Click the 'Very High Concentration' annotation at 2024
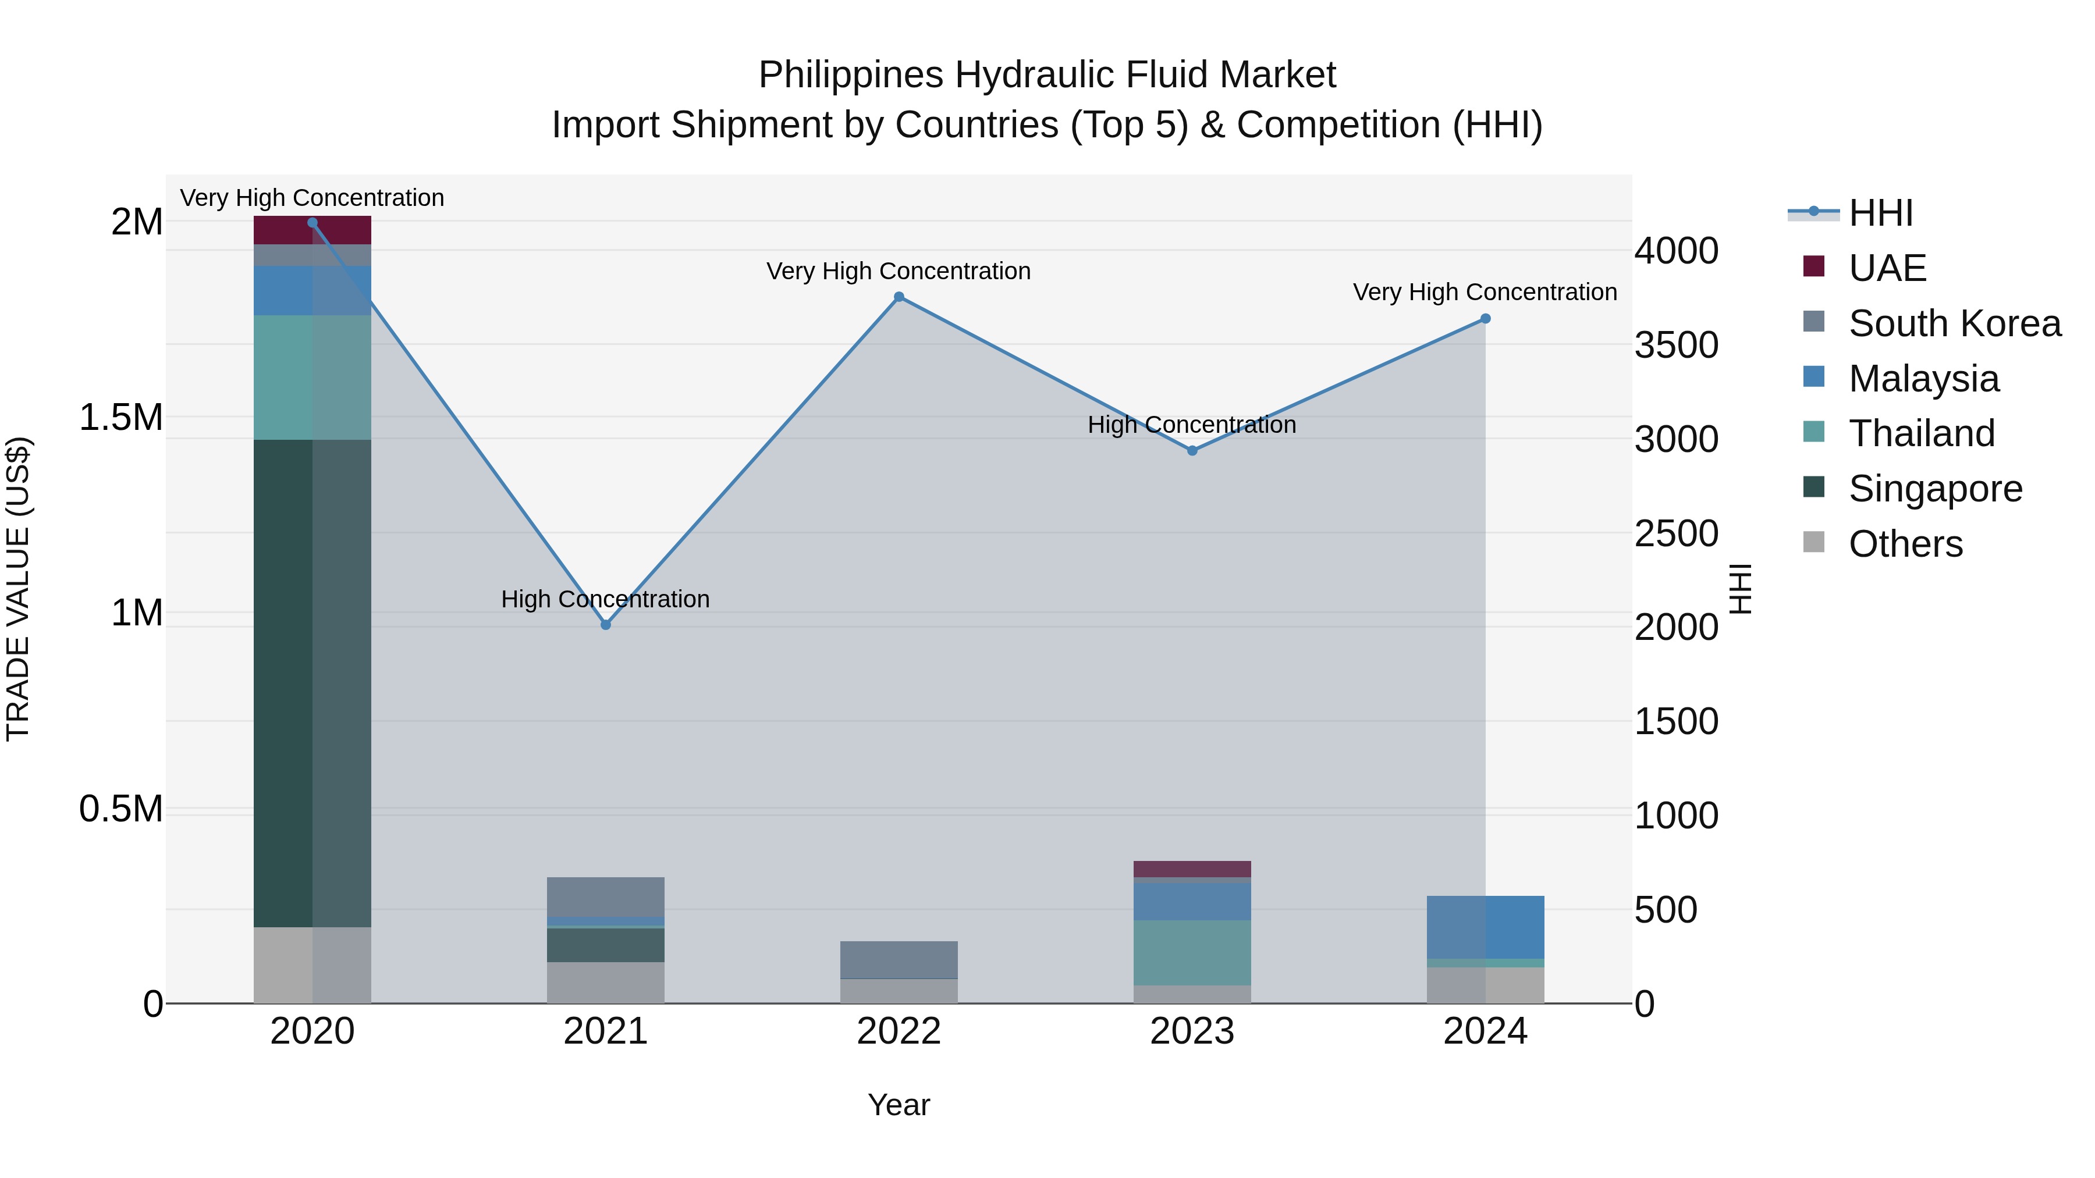2095x1178 pixels. point(1485,292)
